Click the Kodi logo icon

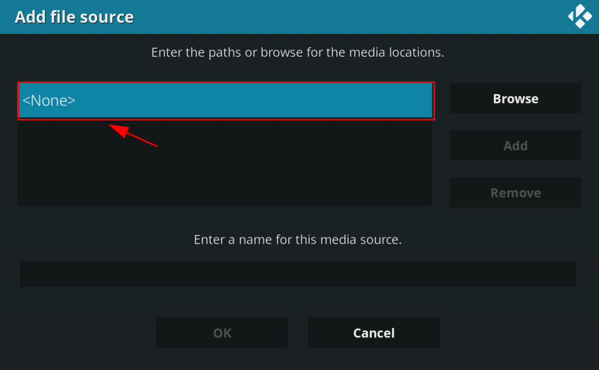tap(580, 16)
